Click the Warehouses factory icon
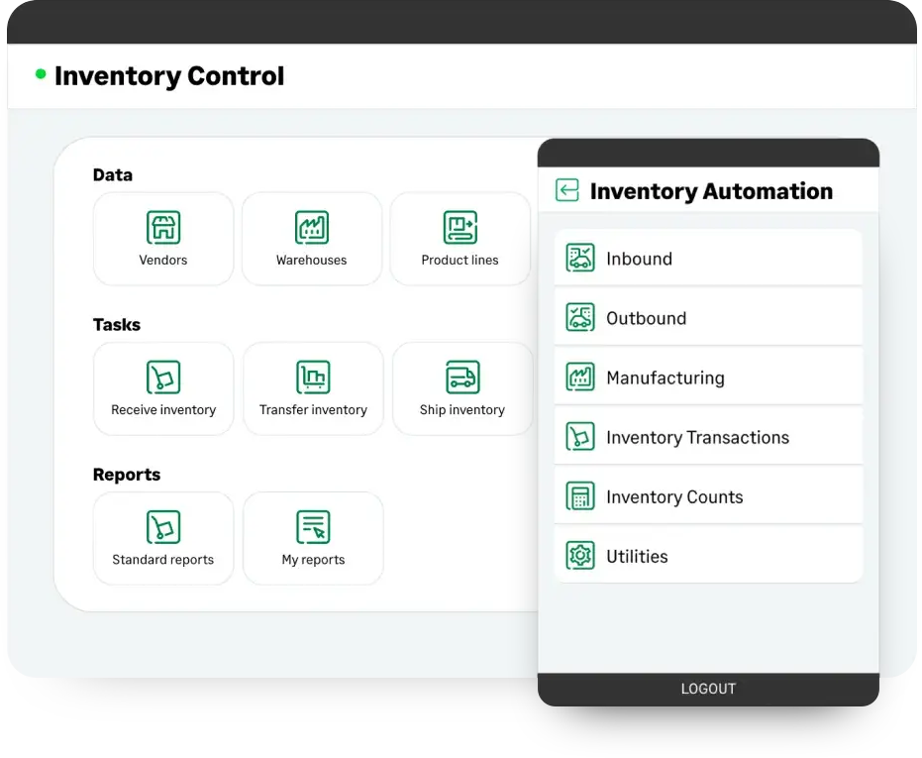922x758 pixels. tap(312, 227)
